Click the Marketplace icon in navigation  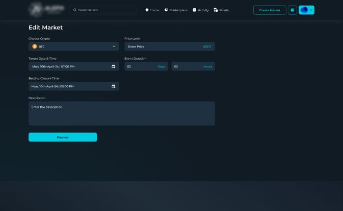(166, 10)
